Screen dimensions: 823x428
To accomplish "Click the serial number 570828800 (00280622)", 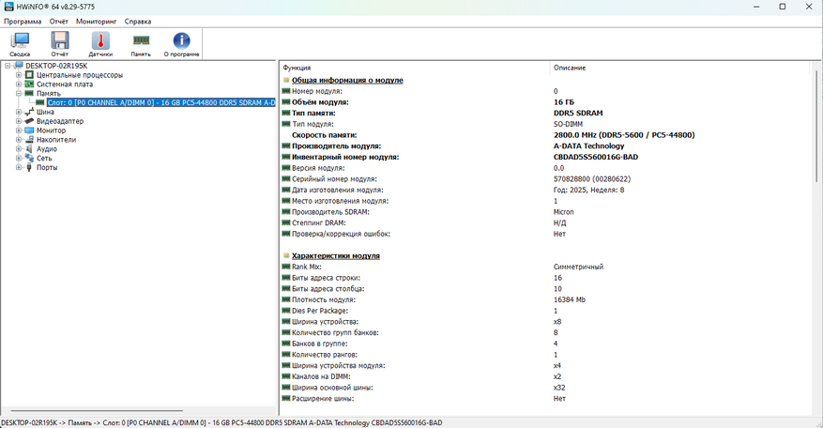I will (592, 179).
